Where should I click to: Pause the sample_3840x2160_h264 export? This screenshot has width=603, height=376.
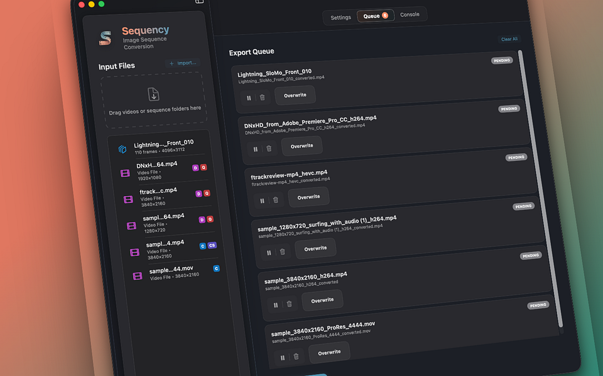click(x=276, y=305)
